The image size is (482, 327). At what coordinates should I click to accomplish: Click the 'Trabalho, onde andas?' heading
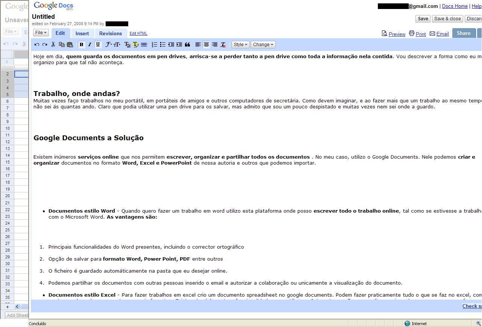pyautogui.click(x=77, y=93)
